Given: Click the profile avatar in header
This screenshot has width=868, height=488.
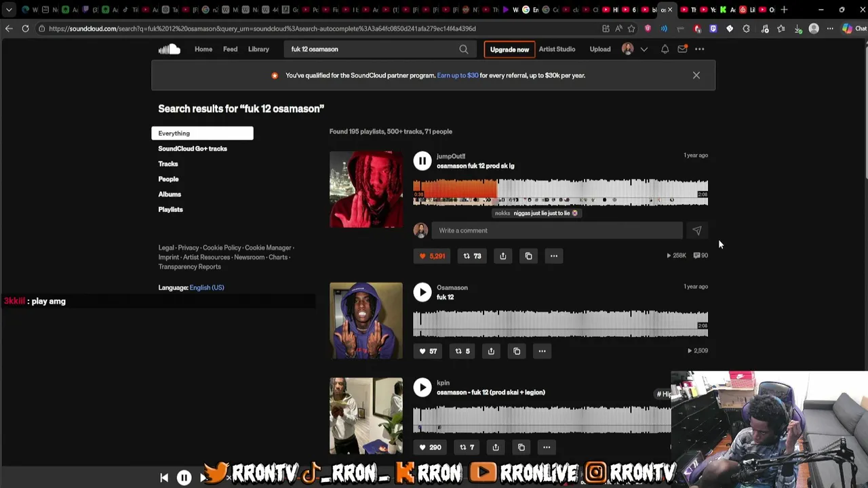Looking at the screenshot, I should coord(628,49).
